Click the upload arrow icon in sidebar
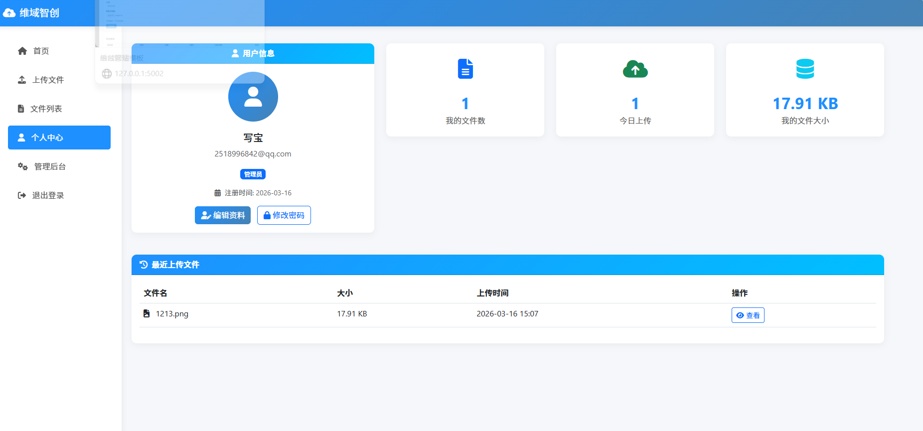 [x=22, y=80]
